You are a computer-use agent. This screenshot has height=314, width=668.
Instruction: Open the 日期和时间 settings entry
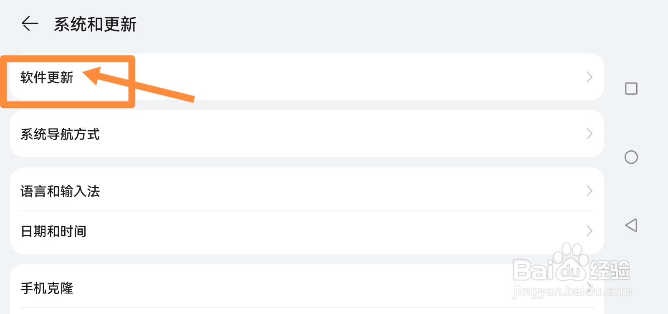pos(307,232)
